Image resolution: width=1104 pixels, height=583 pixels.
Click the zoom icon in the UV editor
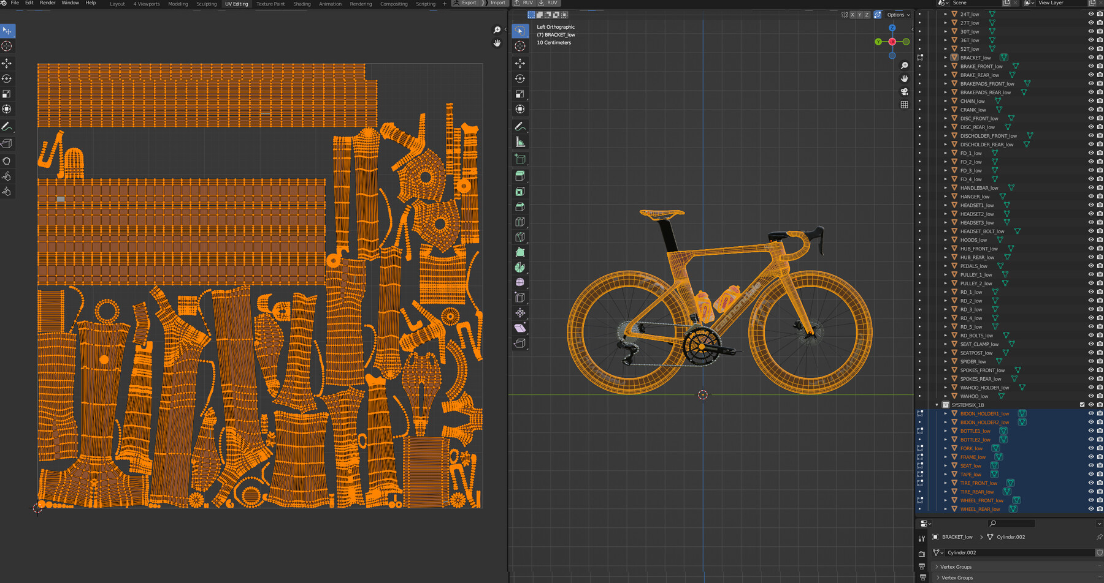(x=497, y=30)
